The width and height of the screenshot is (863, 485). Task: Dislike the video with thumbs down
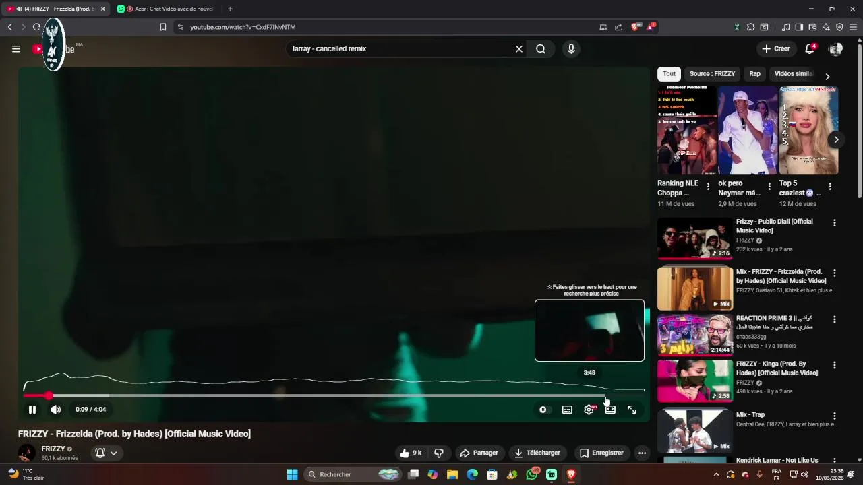(x=439, y=453)
